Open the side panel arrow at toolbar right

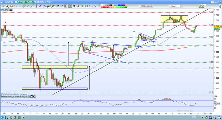(220, 6)
